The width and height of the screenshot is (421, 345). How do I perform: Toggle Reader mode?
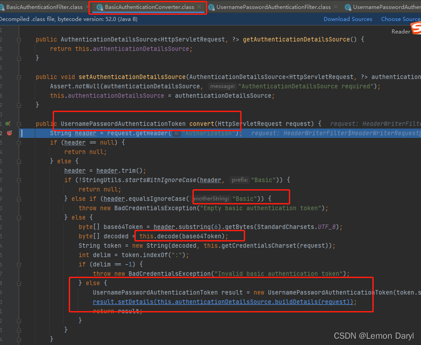(x=400, y=31)
